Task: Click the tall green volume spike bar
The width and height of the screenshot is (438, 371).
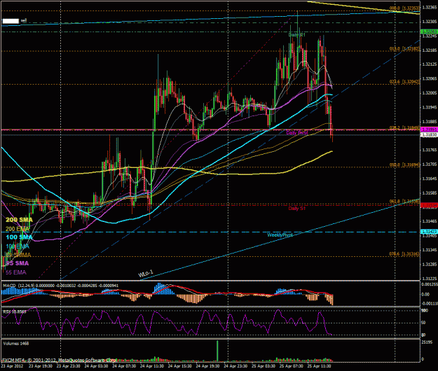Action: coord(217,351)
